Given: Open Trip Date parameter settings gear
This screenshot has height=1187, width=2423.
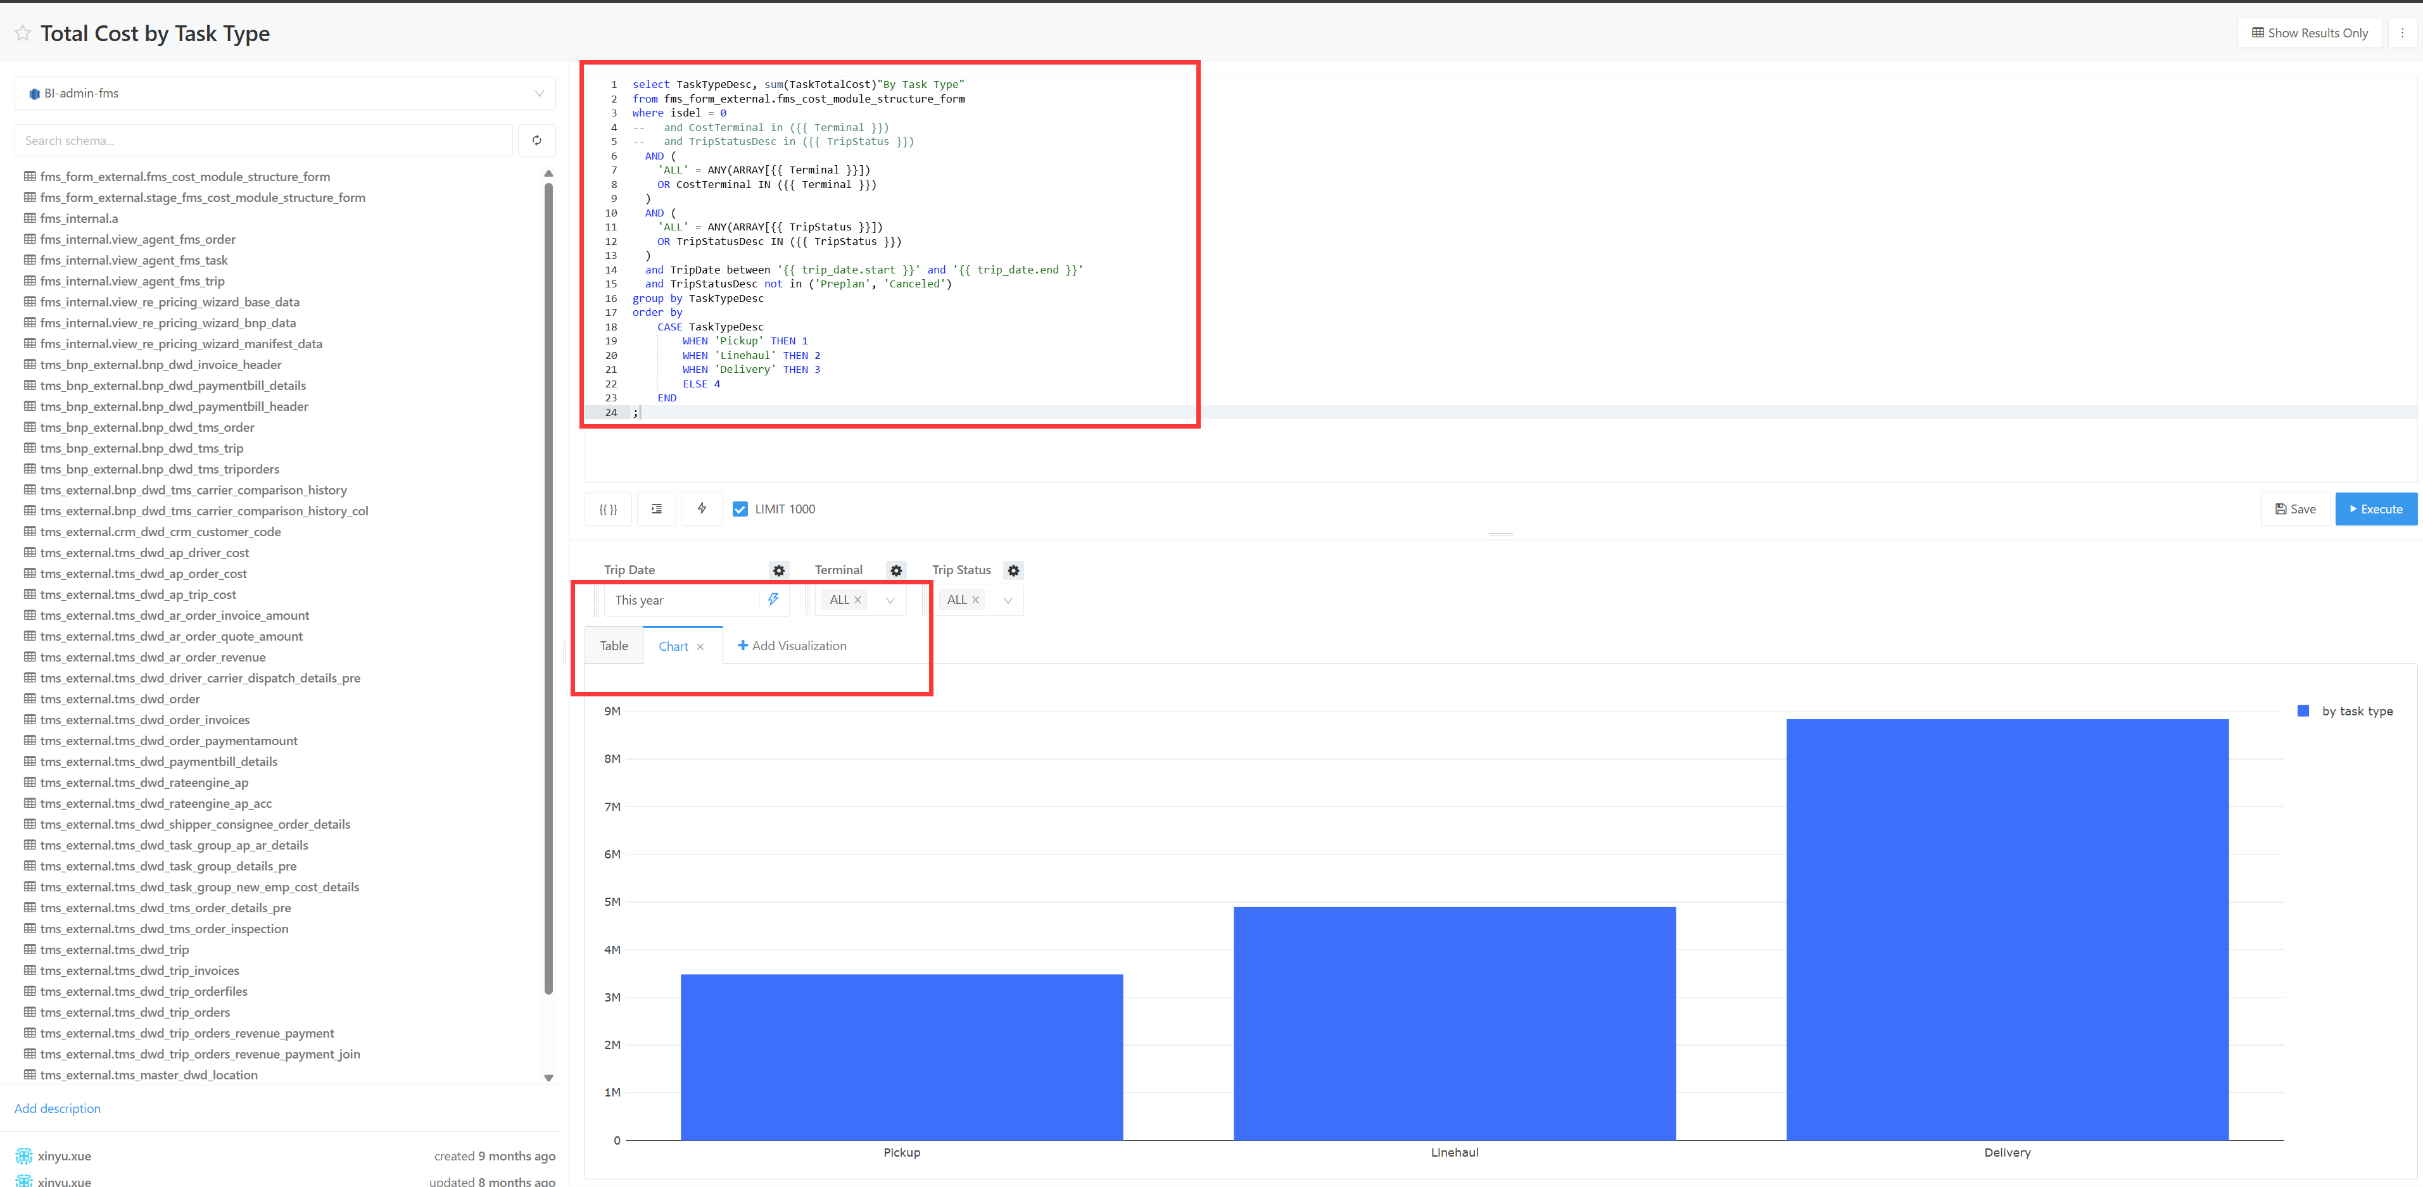Looking at the screenshot, I should (779, 571).
